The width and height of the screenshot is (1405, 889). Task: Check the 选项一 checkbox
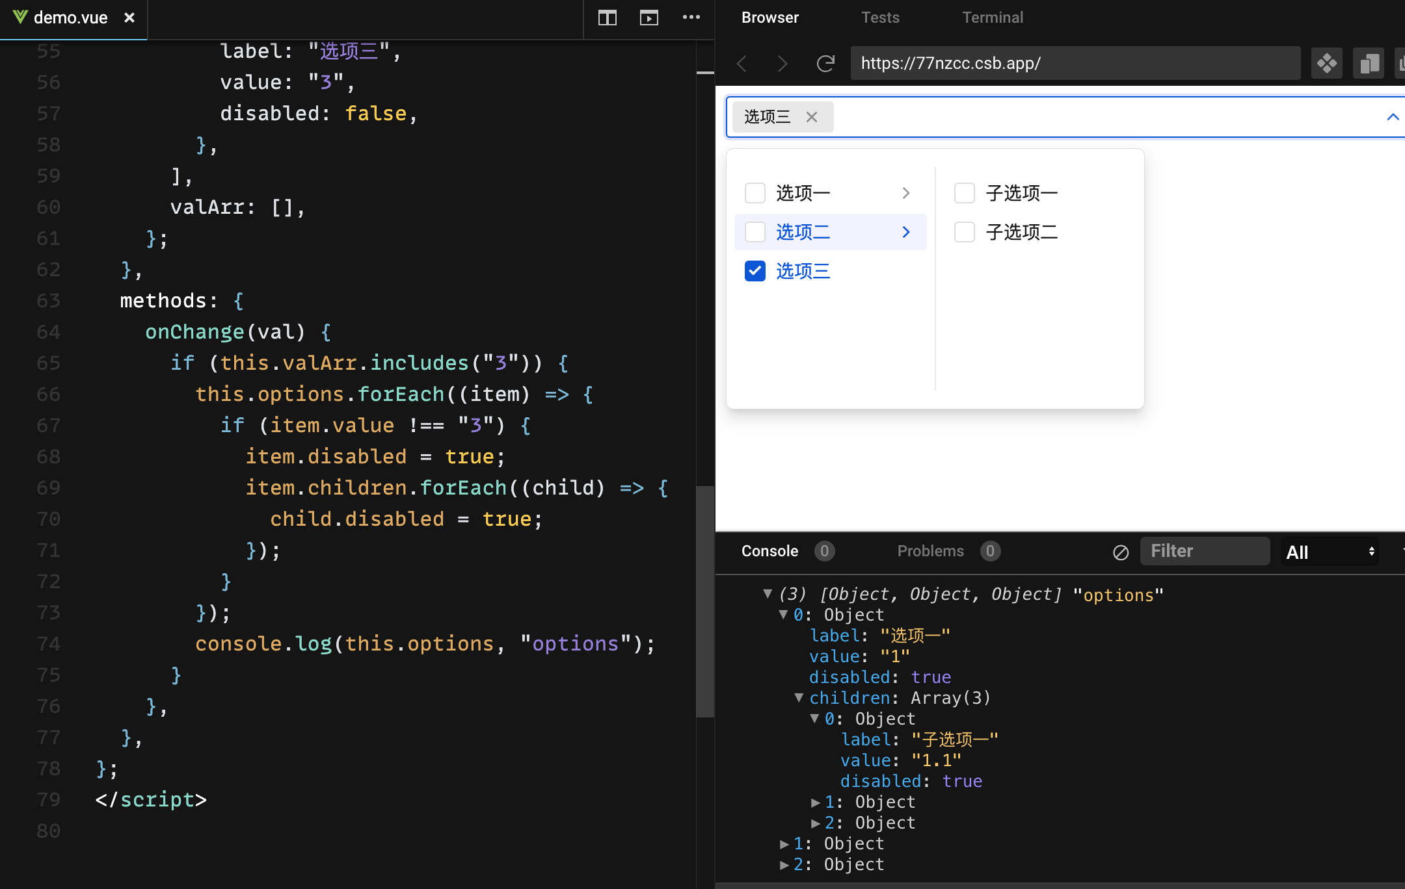click(x=755, y=192)
